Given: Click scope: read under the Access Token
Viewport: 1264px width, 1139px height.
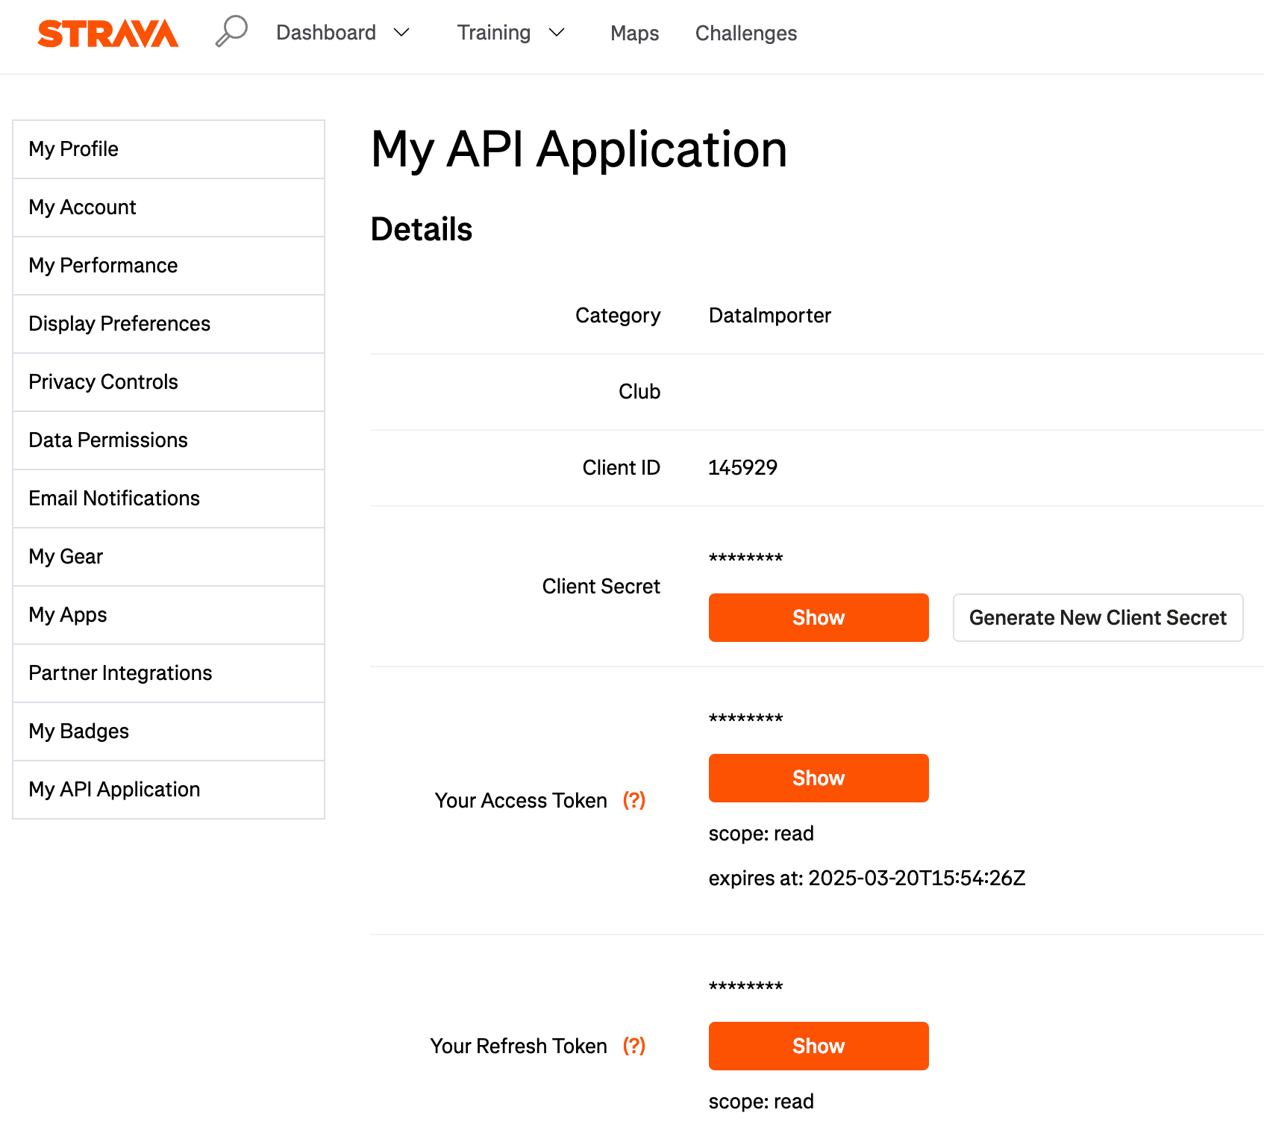Looking at the screenshot, I should [x=761, y=833].
